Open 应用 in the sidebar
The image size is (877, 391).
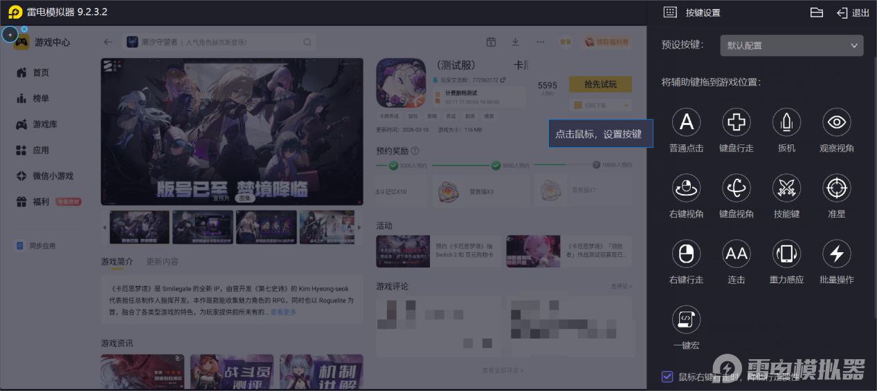[x=32, y=150]
